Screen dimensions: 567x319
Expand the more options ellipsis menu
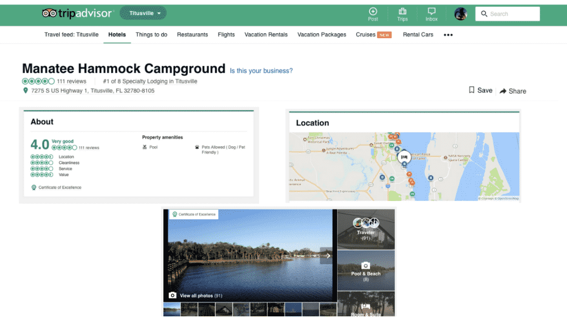(448, 35)
